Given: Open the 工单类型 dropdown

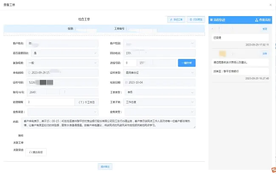Looking at the screenshot, I should pos(160,92).
